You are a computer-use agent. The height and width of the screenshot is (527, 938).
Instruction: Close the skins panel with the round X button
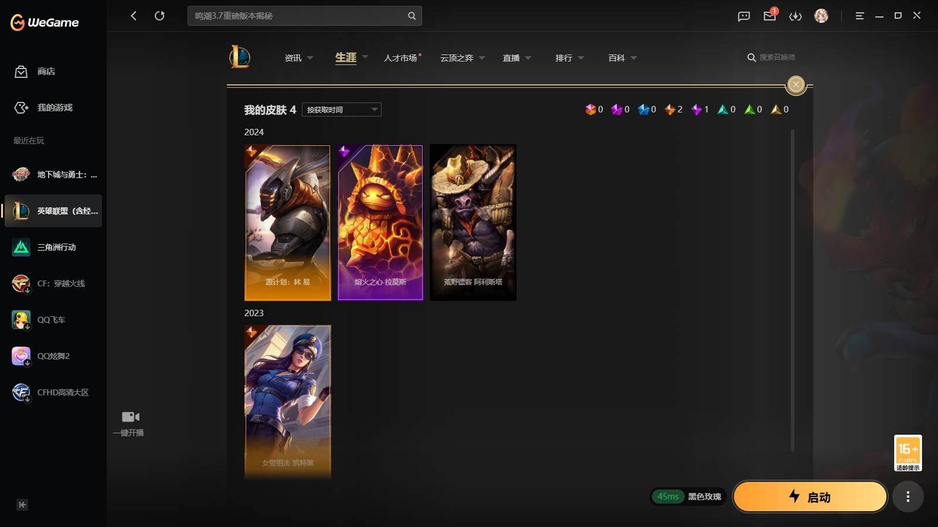click(796, 84)
